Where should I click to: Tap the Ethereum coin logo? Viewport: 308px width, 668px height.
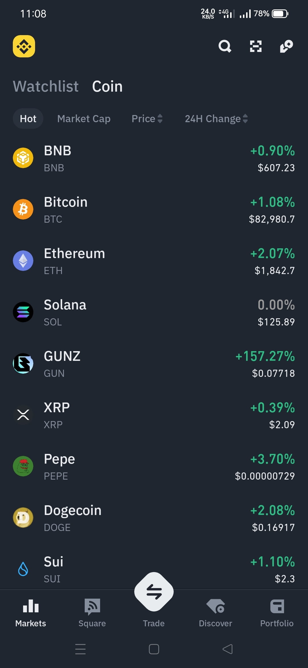coord(23,261)
